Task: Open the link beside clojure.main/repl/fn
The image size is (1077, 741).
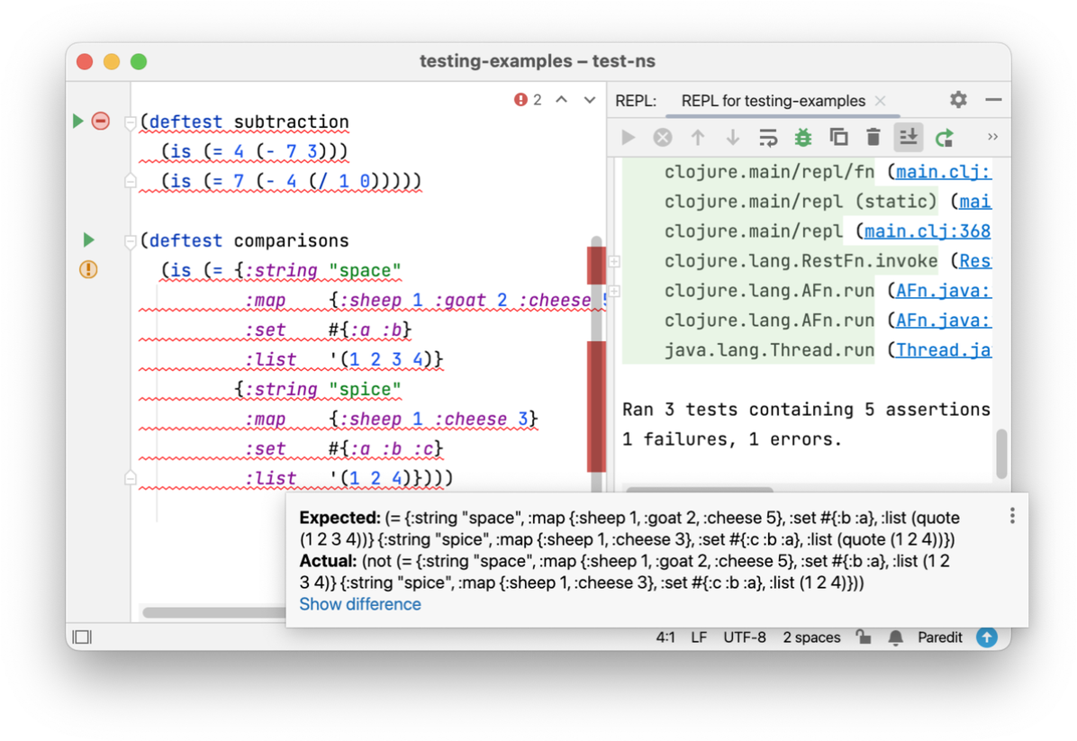Action: click(943, 172)
